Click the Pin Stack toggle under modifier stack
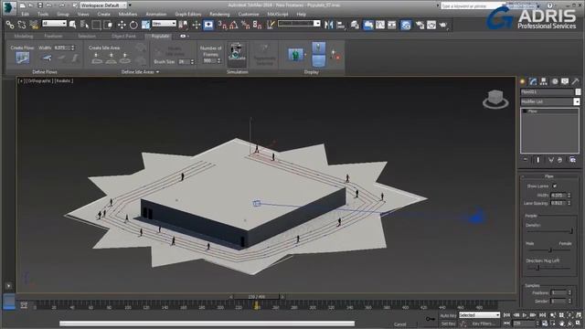 (526, 160)
